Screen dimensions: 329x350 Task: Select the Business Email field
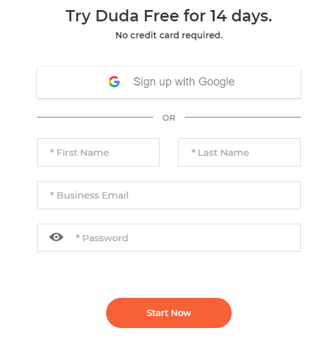[x=169, y=195]
